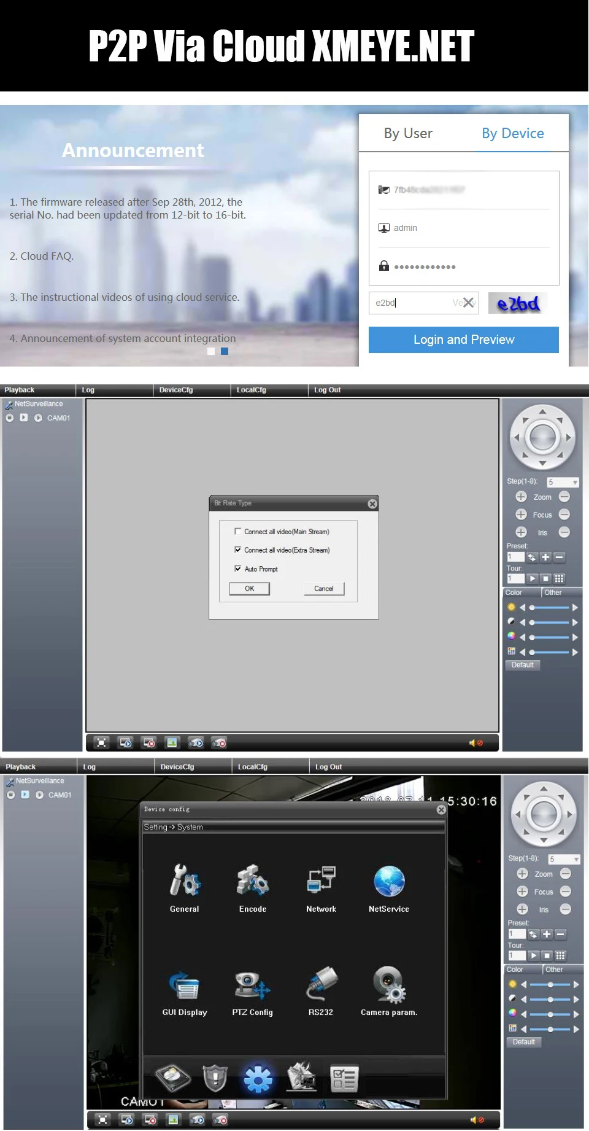Screen dimensions: 589x1131
Task: Click the Preset number field in the Device config window
Action: click(x=517, y=935)
